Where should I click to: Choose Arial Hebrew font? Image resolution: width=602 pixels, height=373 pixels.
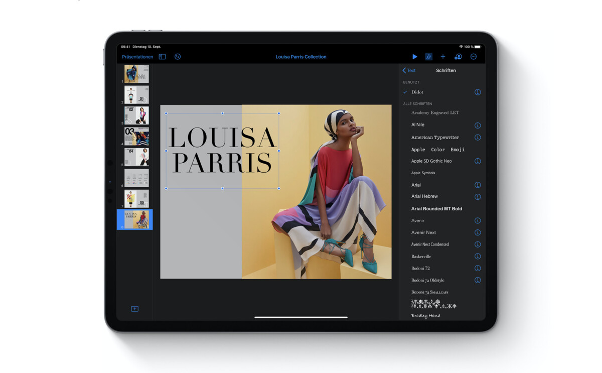click(x=424, y=196)
